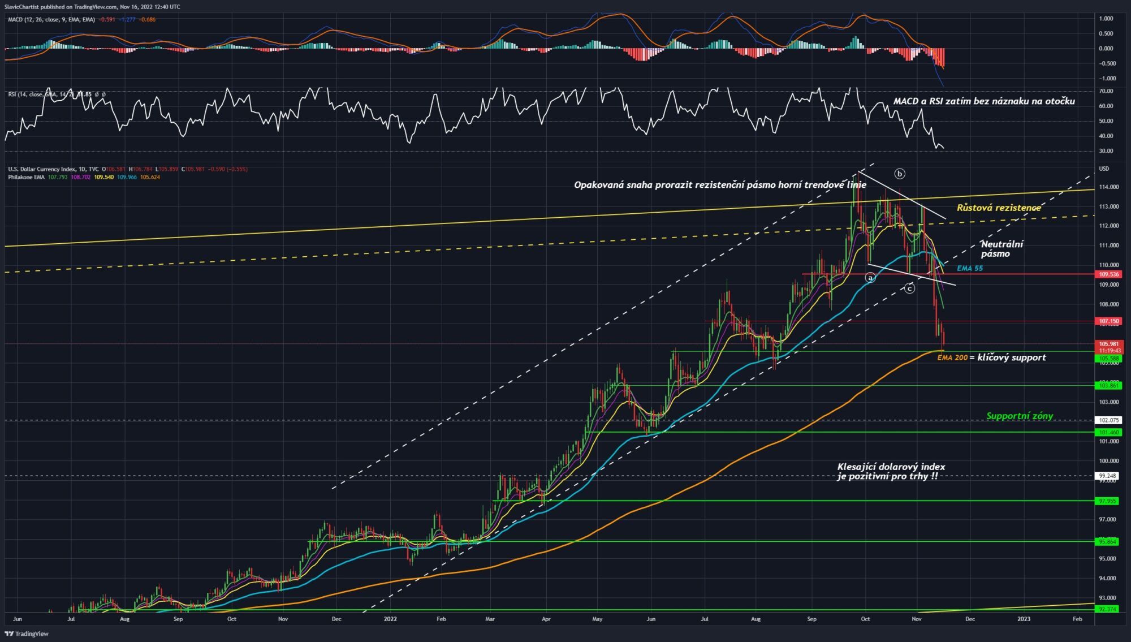Click the 'May' label on time axis
The height and width of the screenshot is (642, 1131).
(597, 619)
